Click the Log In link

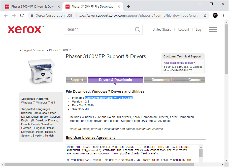[x=200, y=29]
